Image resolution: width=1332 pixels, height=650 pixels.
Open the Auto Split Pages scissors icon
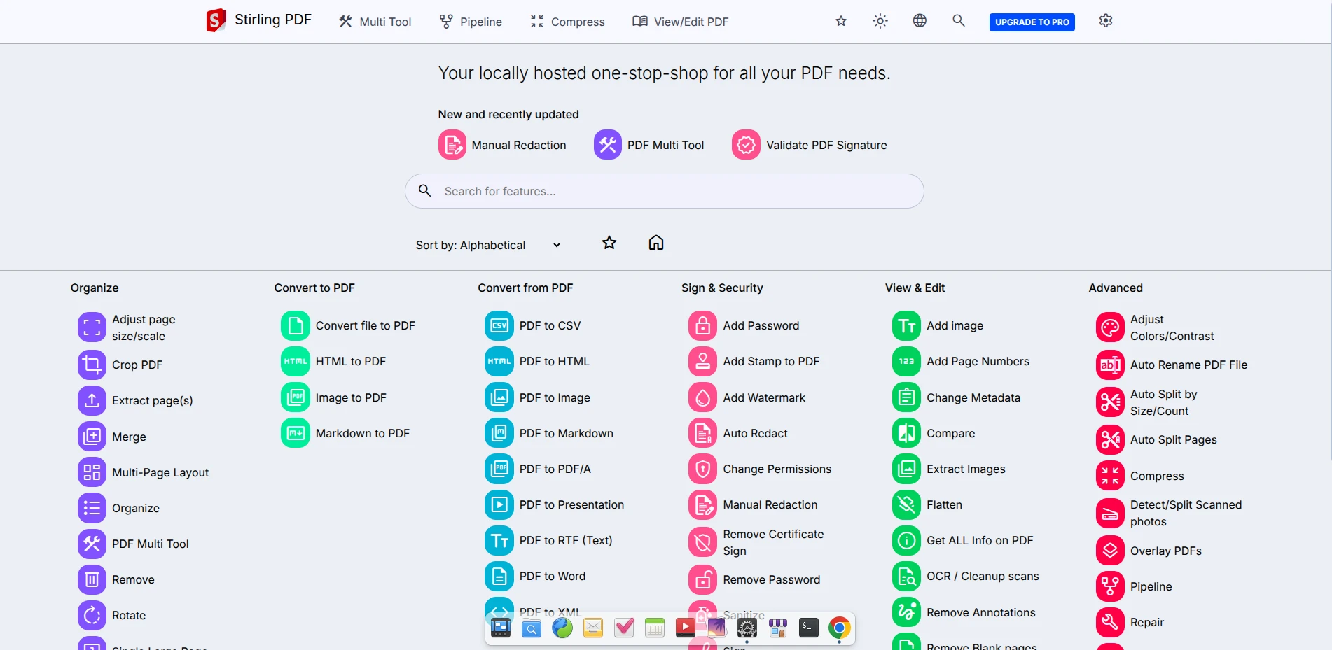coord(1110,439)
